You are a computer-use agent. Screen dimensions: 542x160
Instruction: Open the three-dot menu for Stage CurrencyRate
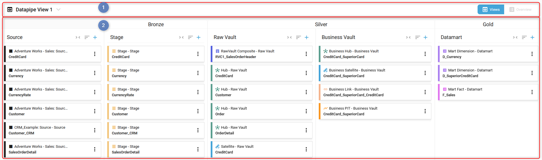198,92
